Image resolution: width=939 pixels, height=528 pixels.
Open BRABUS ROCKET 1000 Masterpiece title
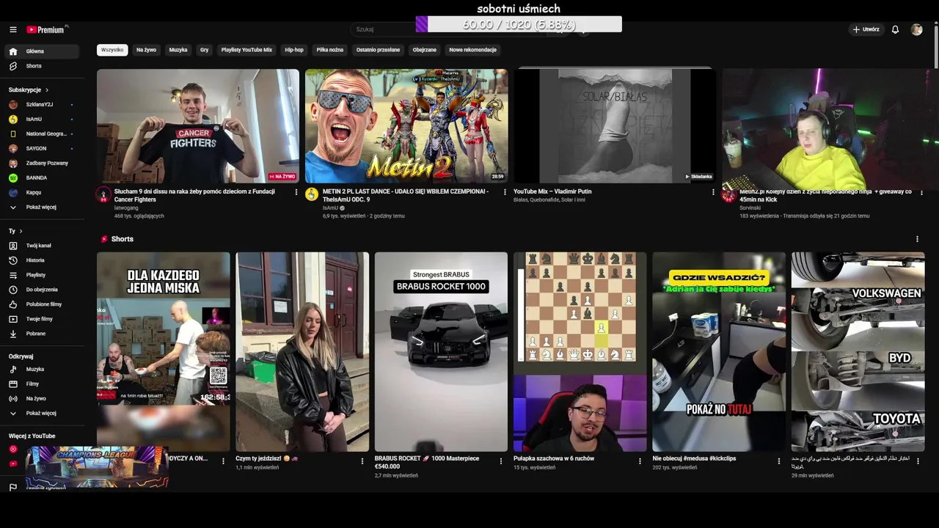(427, 462)
